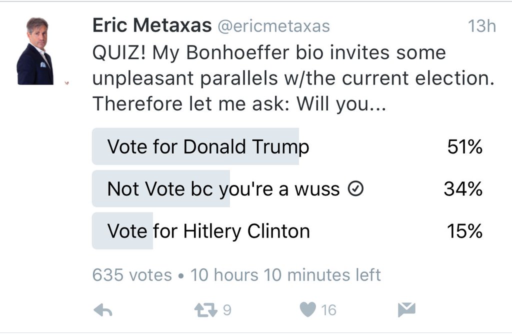The image size is (512, 335).
Task: Click the QUIZ tweet text body
Action: click(x=293, y=78)
